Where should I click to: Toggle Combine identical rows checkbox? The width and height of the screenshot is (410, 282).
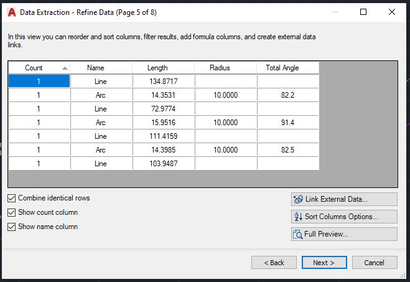click(12, 198)
